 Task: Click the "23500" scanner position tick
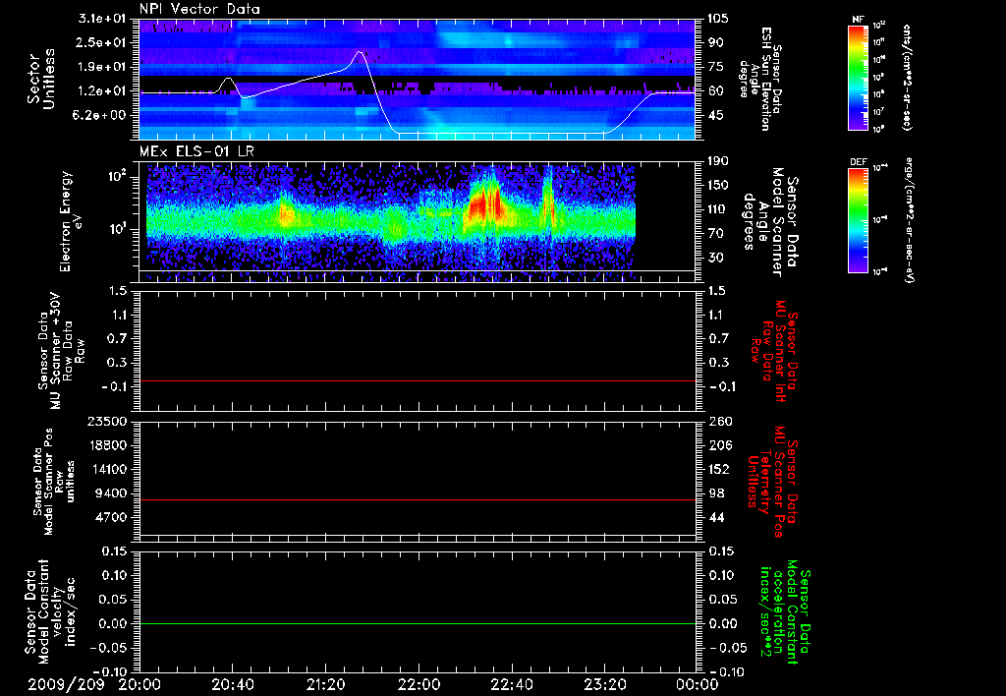tap(106, 422)
